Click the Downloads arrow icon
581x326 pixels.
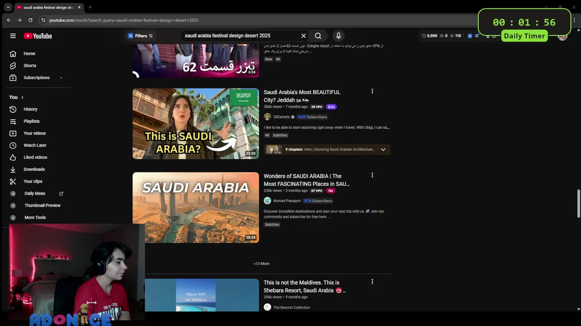[x=13, y=169]
